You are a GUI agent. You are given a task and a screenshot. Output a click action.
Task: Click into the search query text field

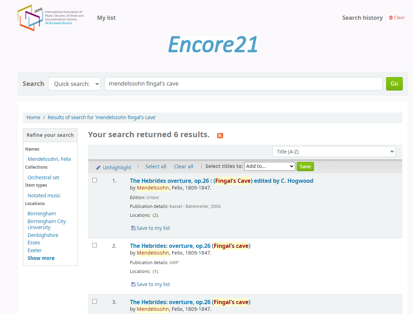pos(243,84)
